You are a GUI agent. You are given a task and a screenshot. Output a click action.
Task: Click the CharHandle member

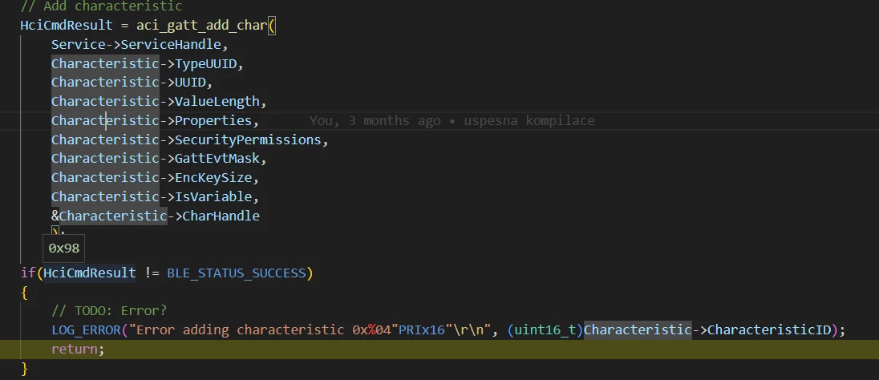coord(221,216)
